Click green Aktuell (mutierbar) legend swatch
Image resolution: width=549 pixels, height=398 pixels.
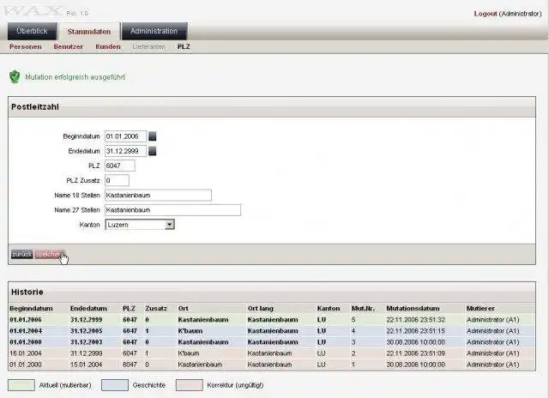(x=21, y=385)
